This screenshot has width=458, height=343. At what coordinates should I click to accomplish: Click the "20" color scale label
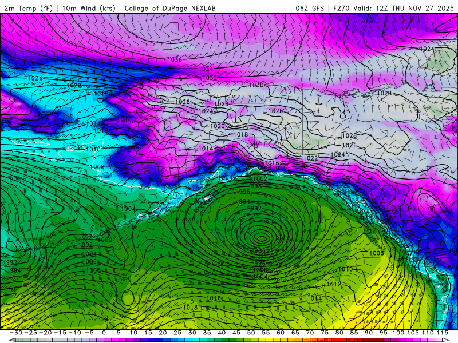[x=163, y=333]
